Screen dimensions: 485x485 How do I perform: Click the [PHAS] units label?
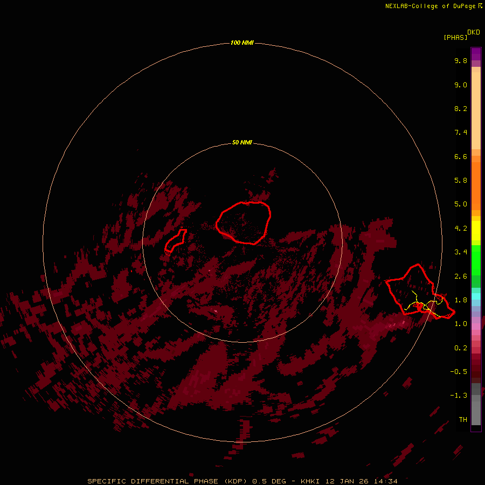(455, 37)
